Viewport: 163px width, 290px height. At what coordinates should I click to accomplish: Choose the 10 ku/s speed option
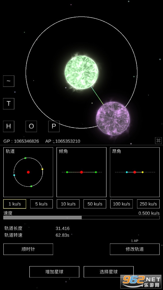[68, 204]
